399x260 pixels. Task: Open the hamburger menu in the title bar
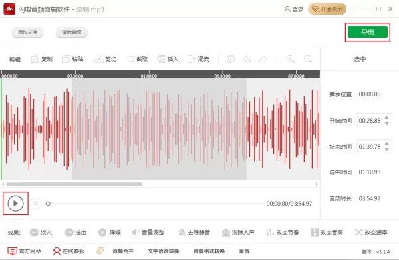coord(354,9)
